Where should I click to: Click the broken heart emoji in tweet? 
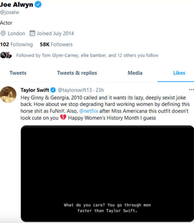coord(63,118)
